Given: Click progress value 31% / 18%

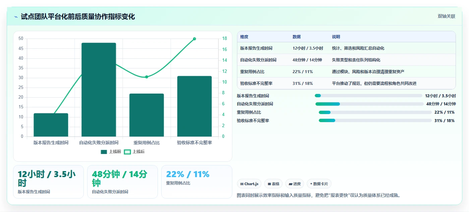Looking at the screenshot, I should click(445, 121).
